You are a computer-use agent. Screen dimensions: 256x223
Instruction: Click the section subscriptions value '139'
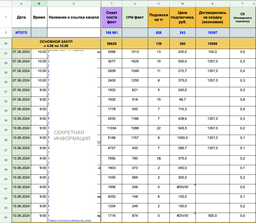coord(159,44)
